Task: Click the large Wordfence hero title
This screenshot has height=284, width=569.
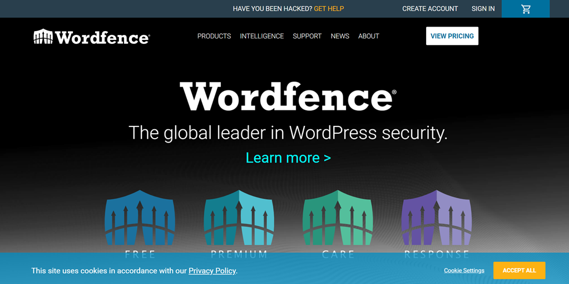Action: tap(288, 97)
